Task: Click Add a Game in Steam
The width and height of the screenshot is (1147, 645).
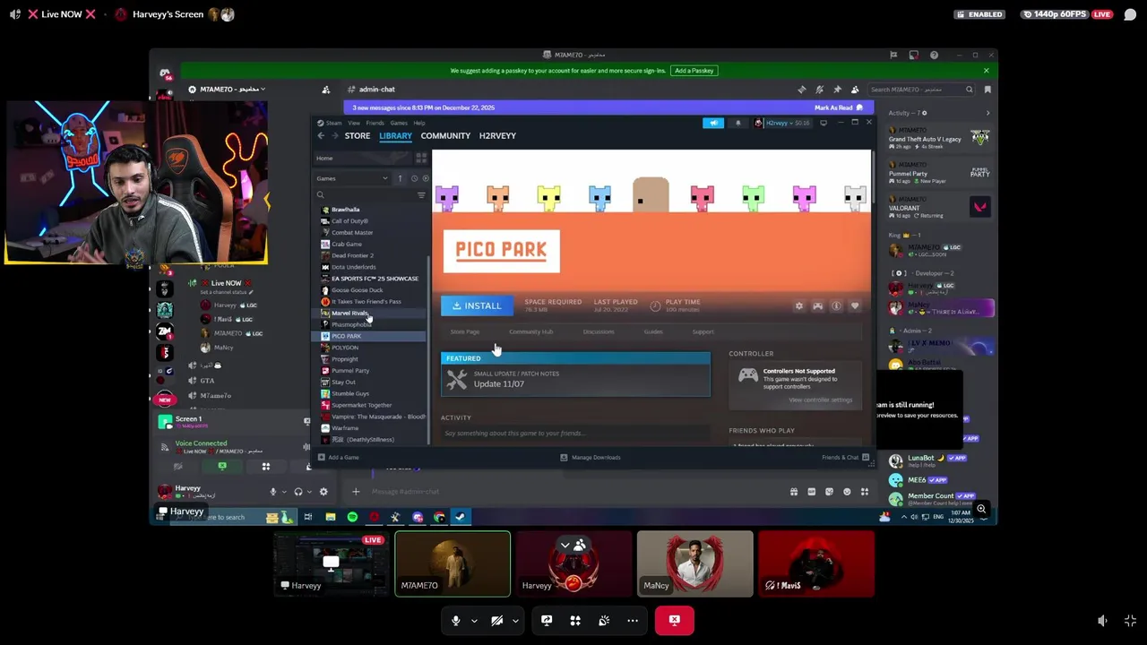Action: tap(339, 458)
